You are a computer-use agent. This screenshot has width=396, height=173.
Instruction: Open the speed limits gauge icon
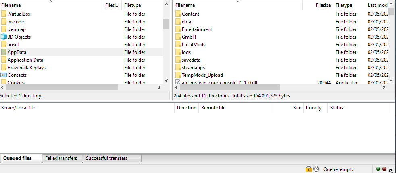point(316,169)
